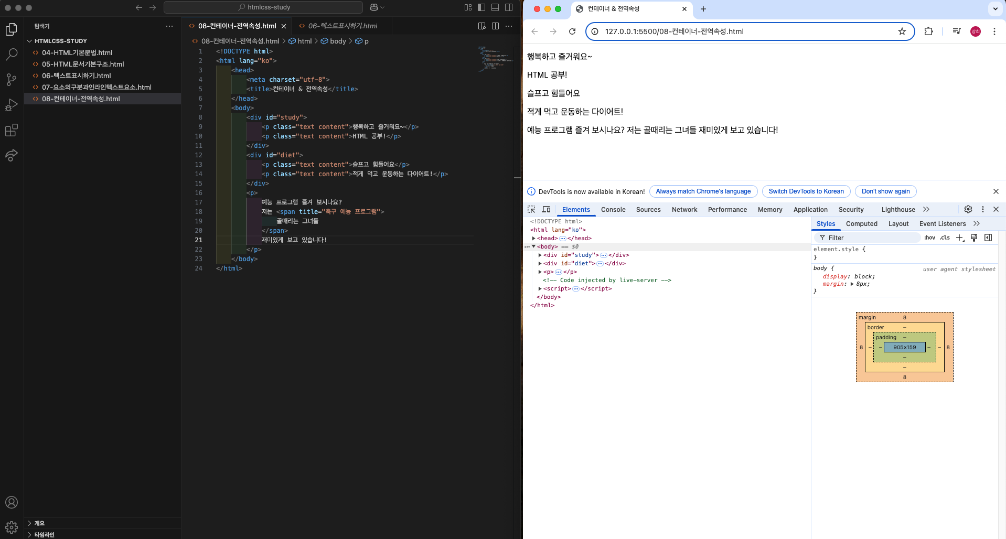
Task: Click the body breadcrumb in the editor
Action: coord(334,41)
